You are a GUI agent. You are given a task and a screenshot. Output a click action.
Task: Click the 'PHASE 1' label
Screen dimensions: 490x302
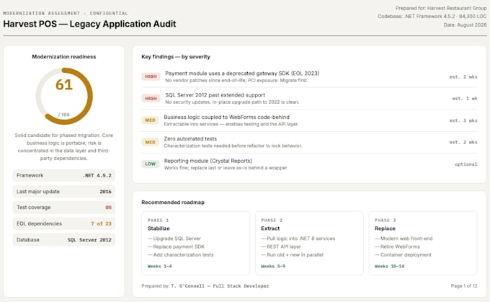pos(158,220)
